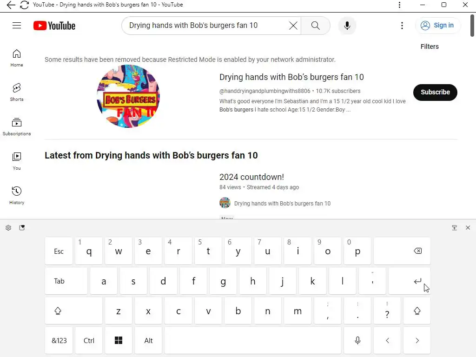
Task: Tap the g key
Action: tap(223, 281)
